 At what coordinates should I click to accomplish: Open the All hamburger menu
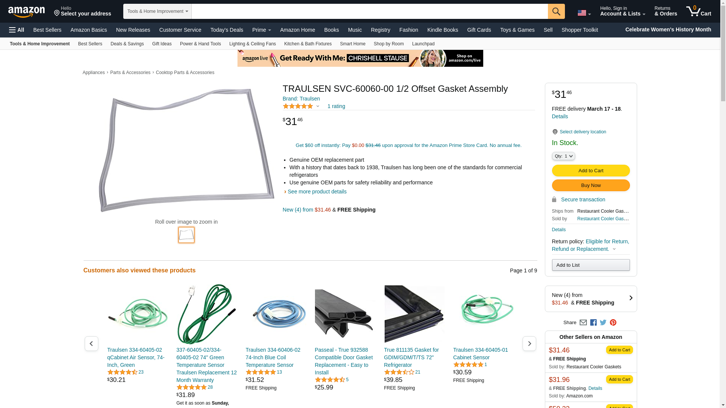click(x=17, y=30)
